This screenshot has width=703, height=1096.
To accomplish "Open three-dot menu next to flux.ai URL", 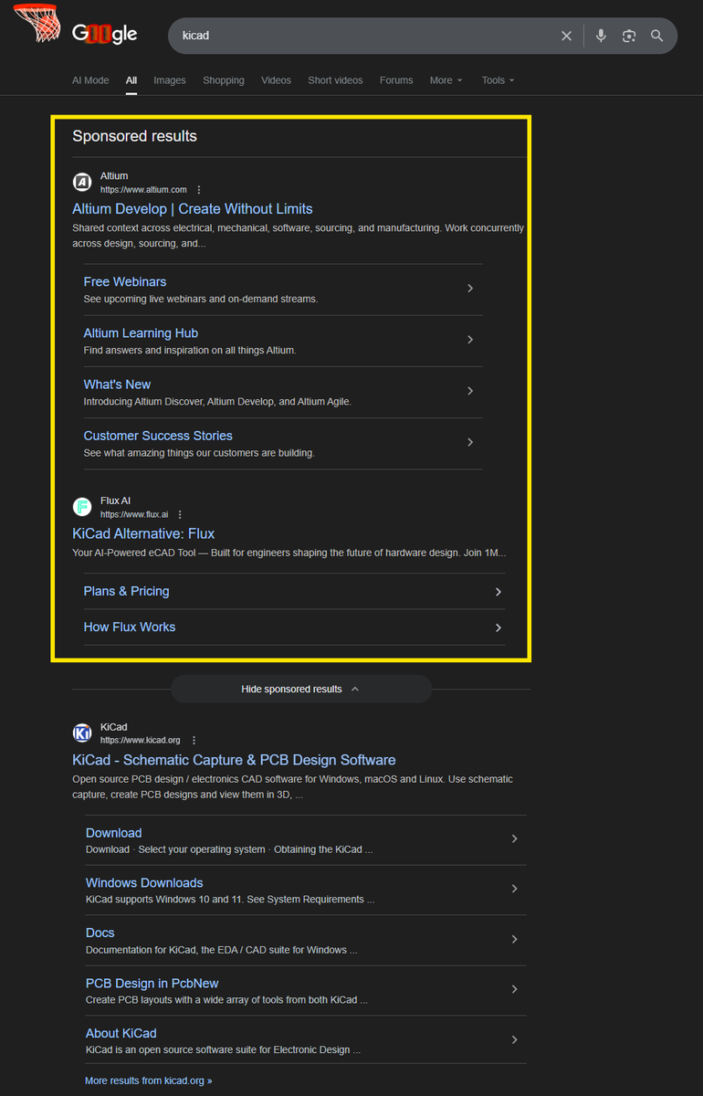I will coord(180,515).
